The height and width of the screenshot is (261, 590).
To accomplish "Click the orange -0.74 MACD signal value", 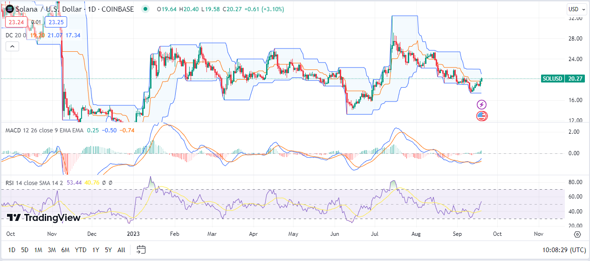I will click(x=127, y=130).
